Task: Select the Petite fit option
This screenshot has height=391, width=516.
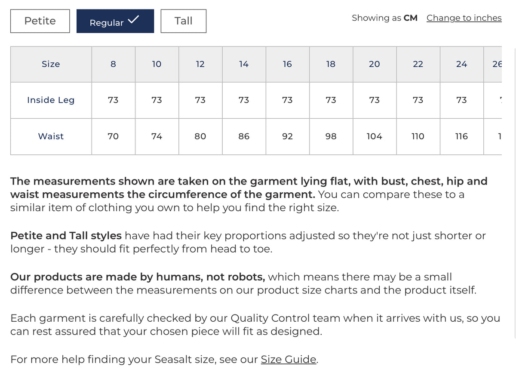Action: click(x=40, y=21)
